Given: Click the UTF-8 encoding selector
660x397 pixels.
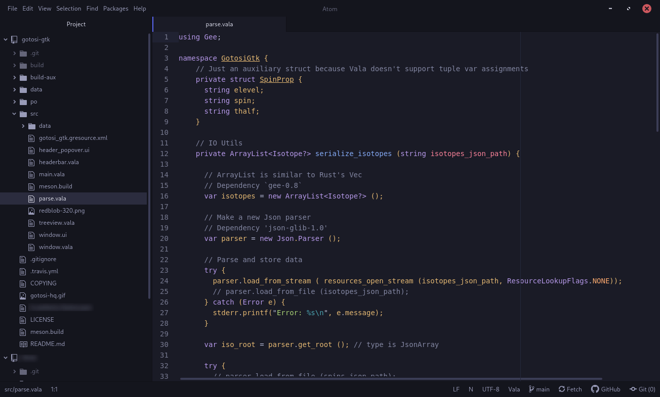Looking at the screenshot, I should tap(490, 389).
